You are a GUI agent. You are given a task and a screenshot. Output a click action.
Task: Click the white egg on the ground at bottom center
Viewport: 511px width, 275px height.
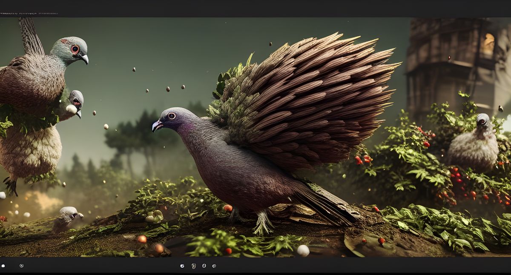pyautogui.click(x=303, y=250)
